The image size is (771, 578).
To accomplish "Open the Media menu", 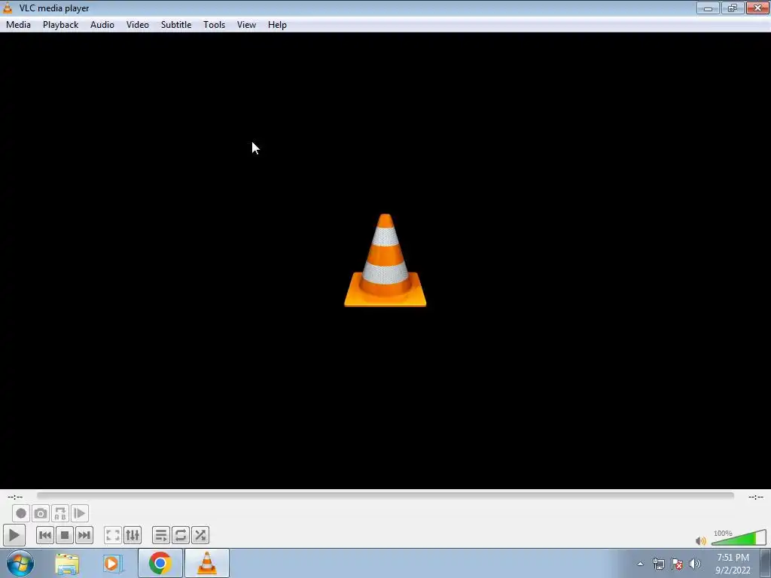I will coord(18,25).
